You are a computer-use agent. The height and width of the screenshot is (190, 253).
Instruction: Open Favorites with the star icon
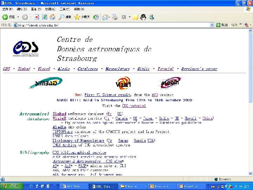point(82,17)
